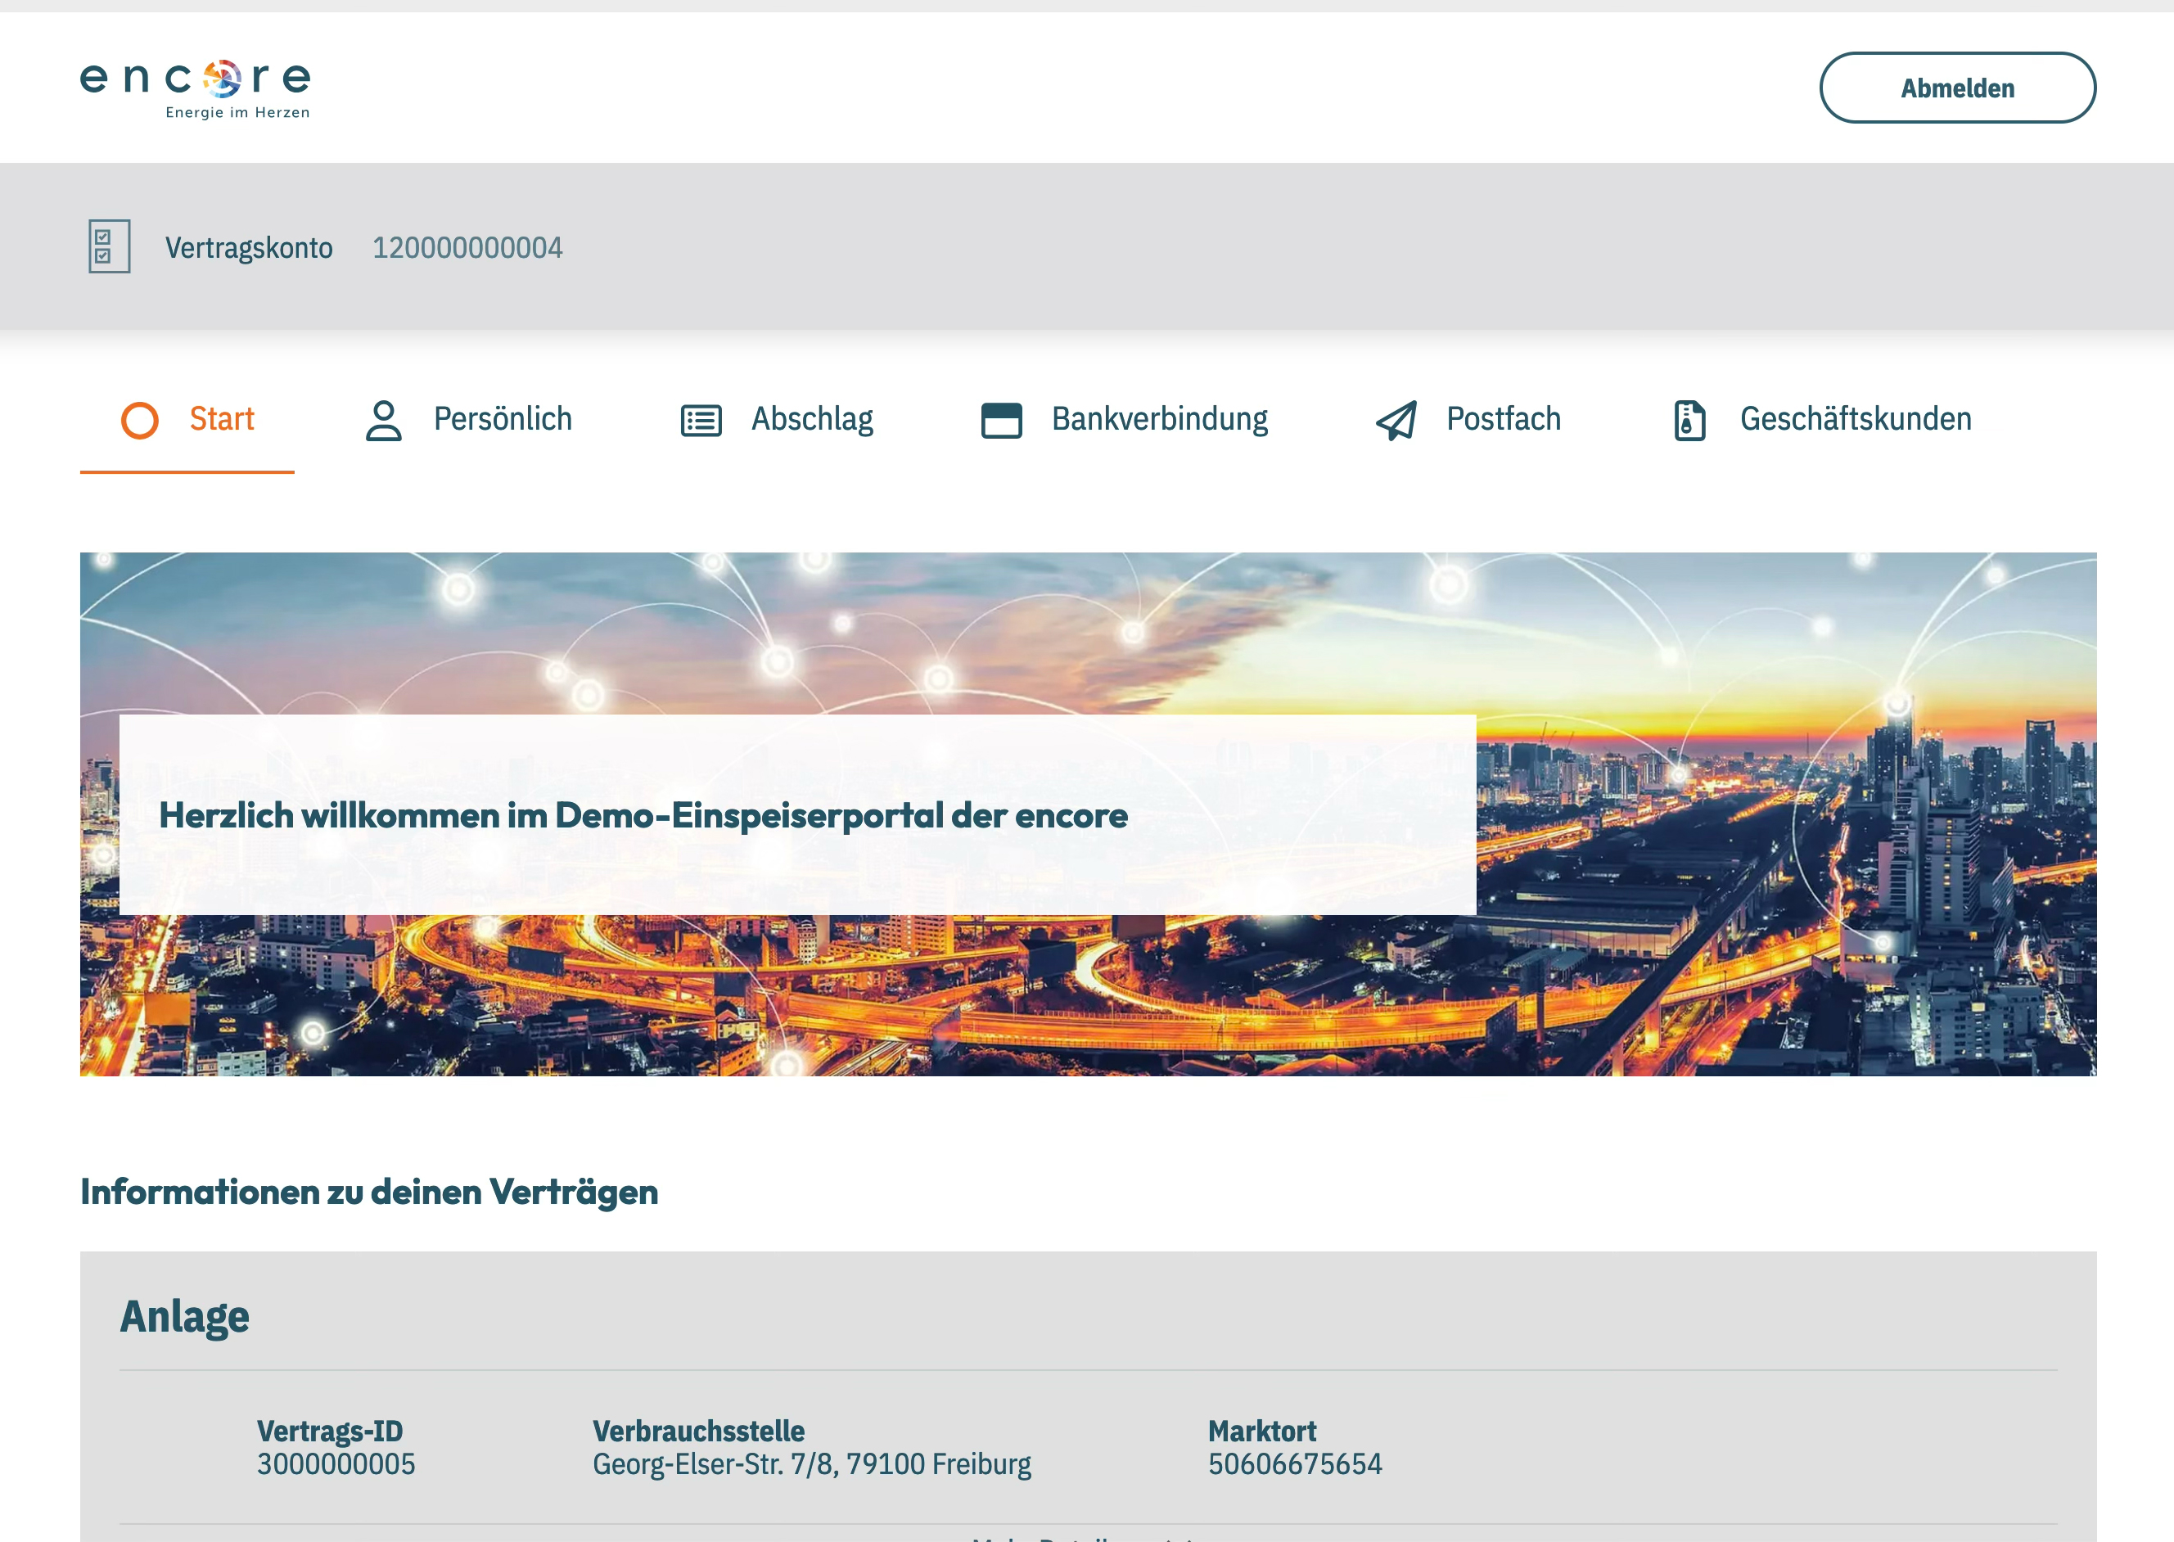Click the Abmelden button
The width and height of the screenshot is (2174, 1542).
click(1958, 88)
